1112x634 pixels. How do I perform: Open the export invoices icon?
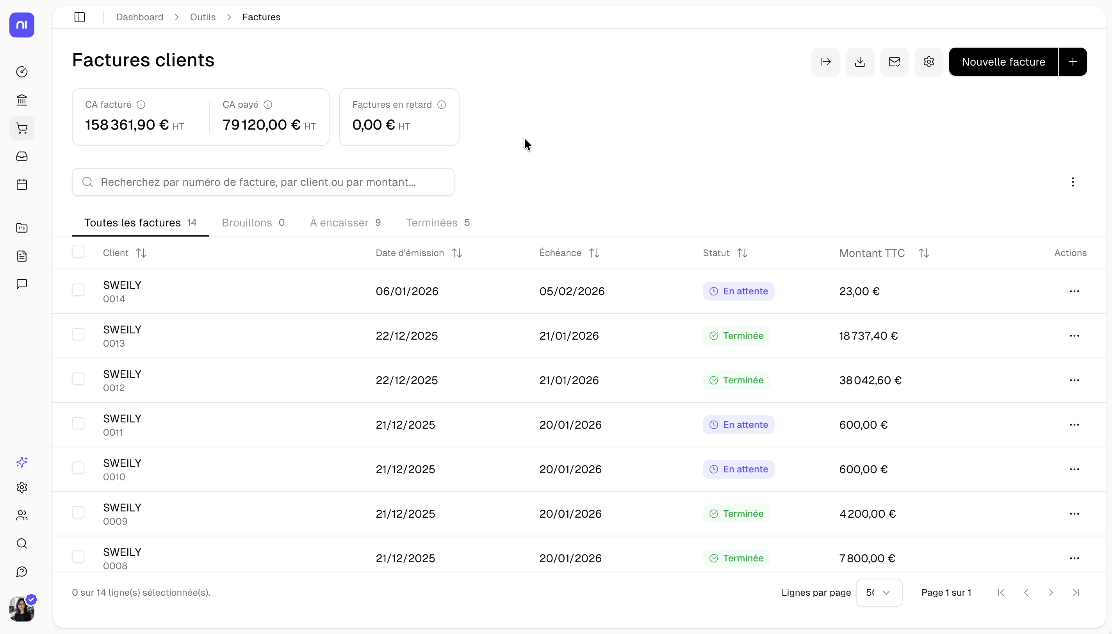(825, 61)
